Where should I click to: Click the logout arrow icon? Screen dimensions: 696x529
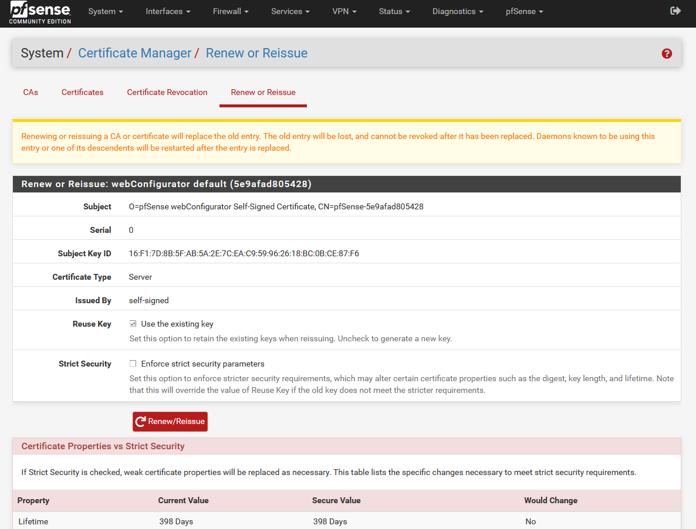[675, 11]
